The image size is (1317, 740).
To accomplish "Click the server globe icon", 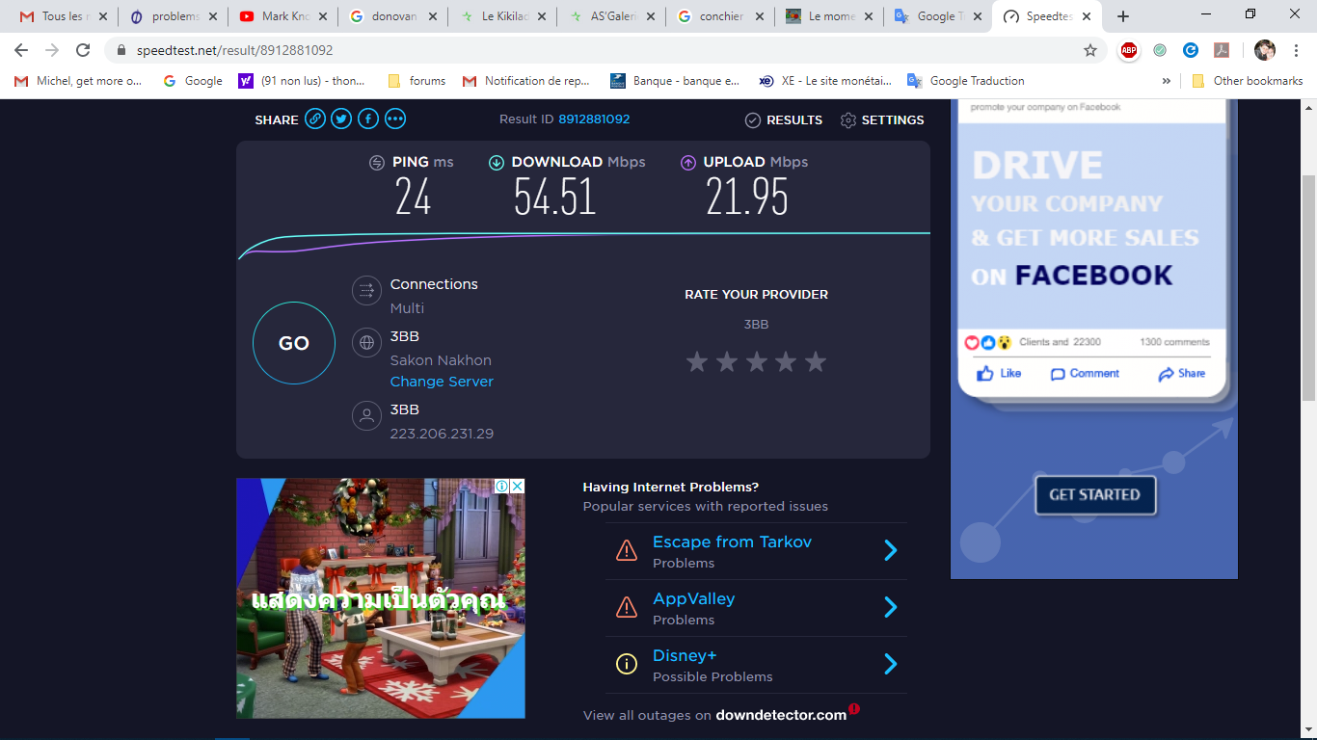I will click(366, 342).
